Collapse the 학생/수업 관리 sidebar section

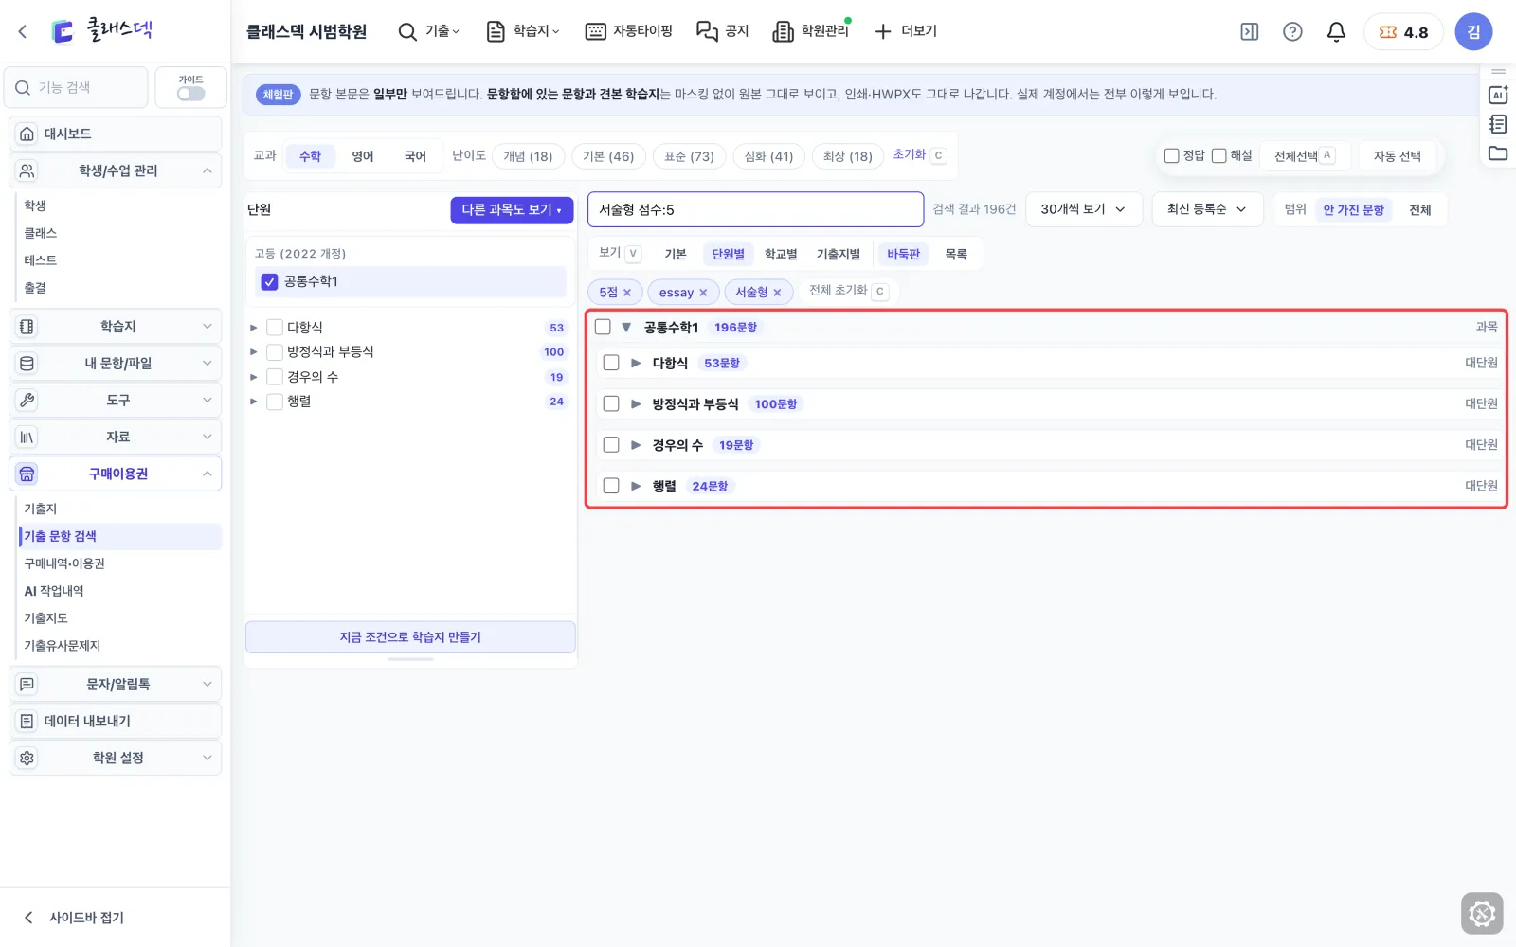pos(116,170)
